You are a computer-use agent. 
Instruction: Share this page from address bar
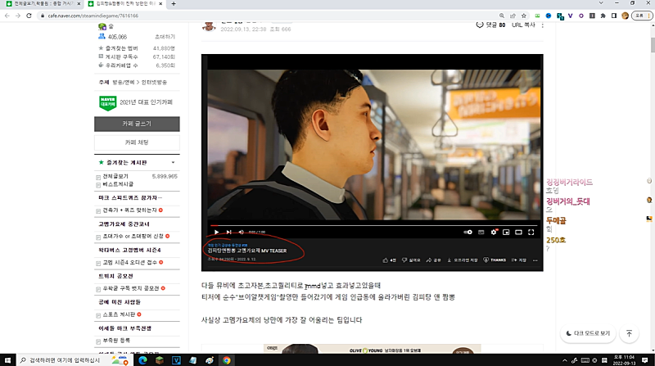click(513, 16)
